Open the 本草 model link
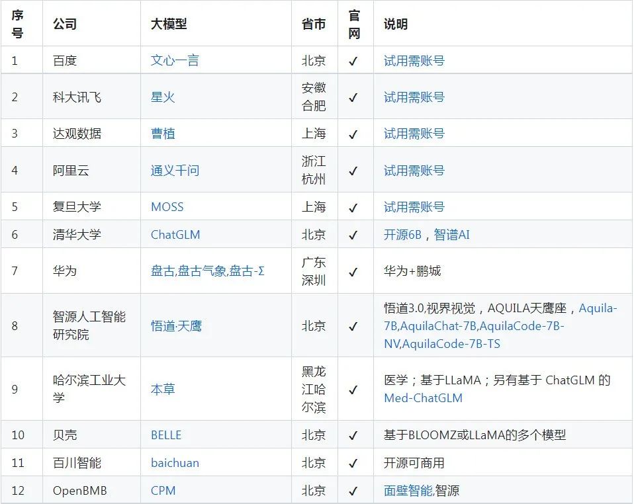 pyautogui.click(x=163, y=389)
